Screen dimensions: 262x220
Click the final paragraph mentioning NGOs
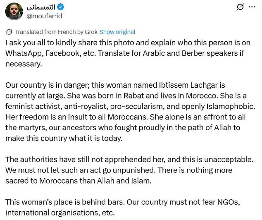pyautogui.click(x=123, y=207)
